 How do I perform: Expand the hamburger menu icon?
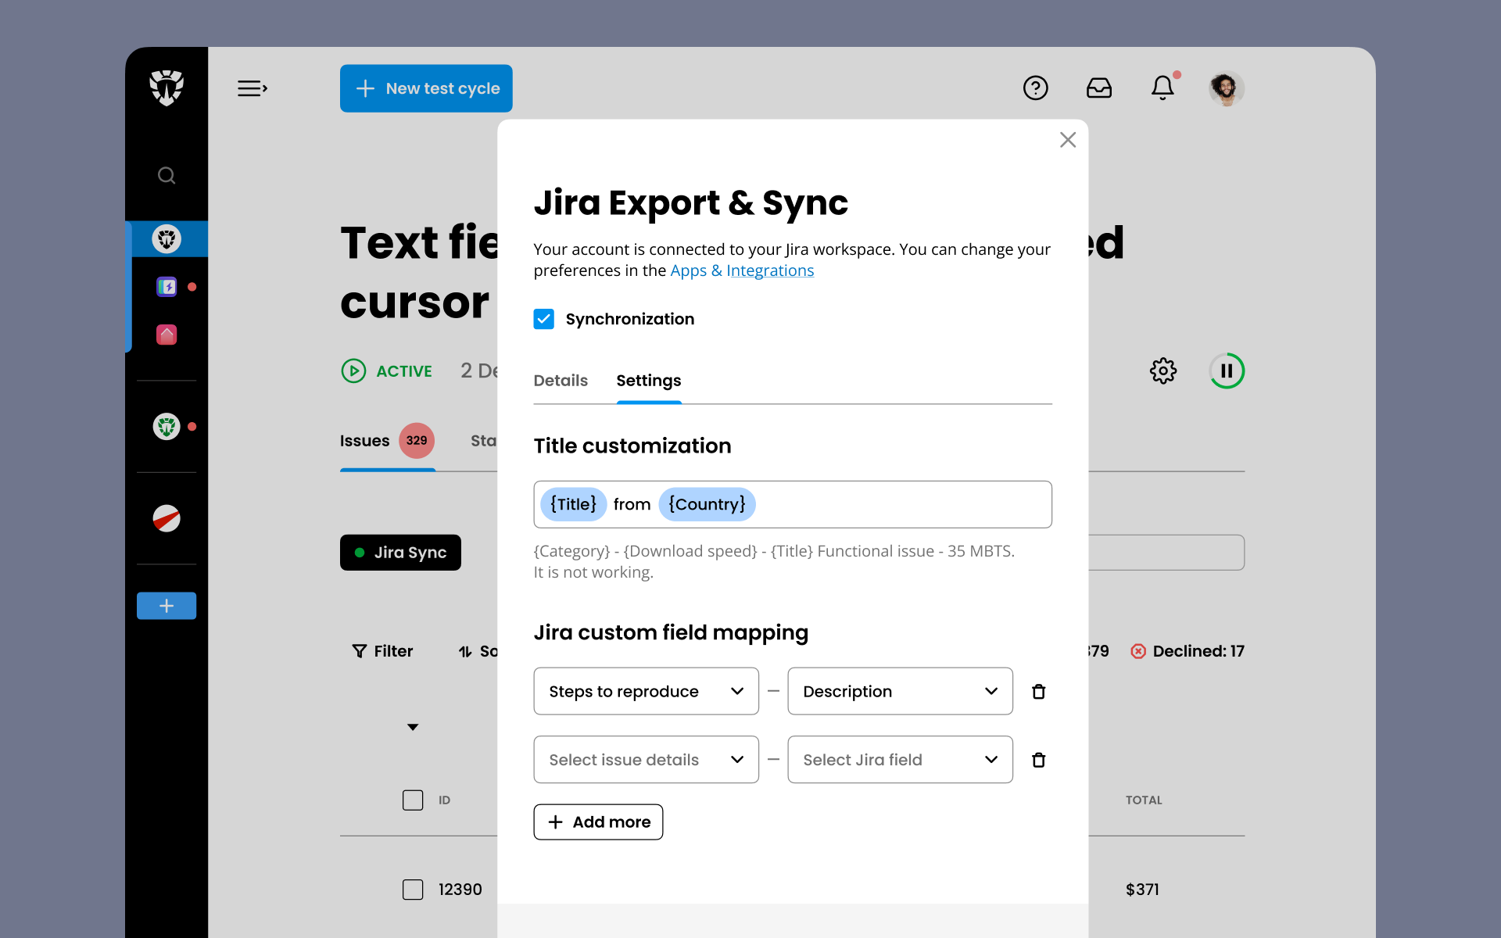253,88
